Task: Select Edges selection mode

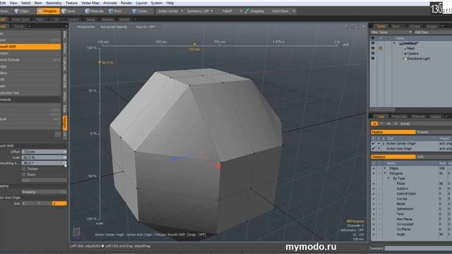Action: point(22,11)
